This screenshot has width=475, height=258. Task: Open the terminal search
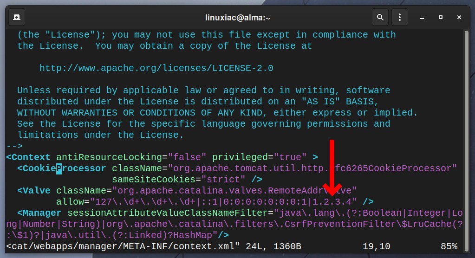click(x=380, y=17)
